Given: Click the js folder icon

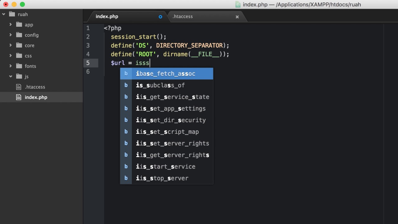Looking at the screenshot, I should [19, 76].
